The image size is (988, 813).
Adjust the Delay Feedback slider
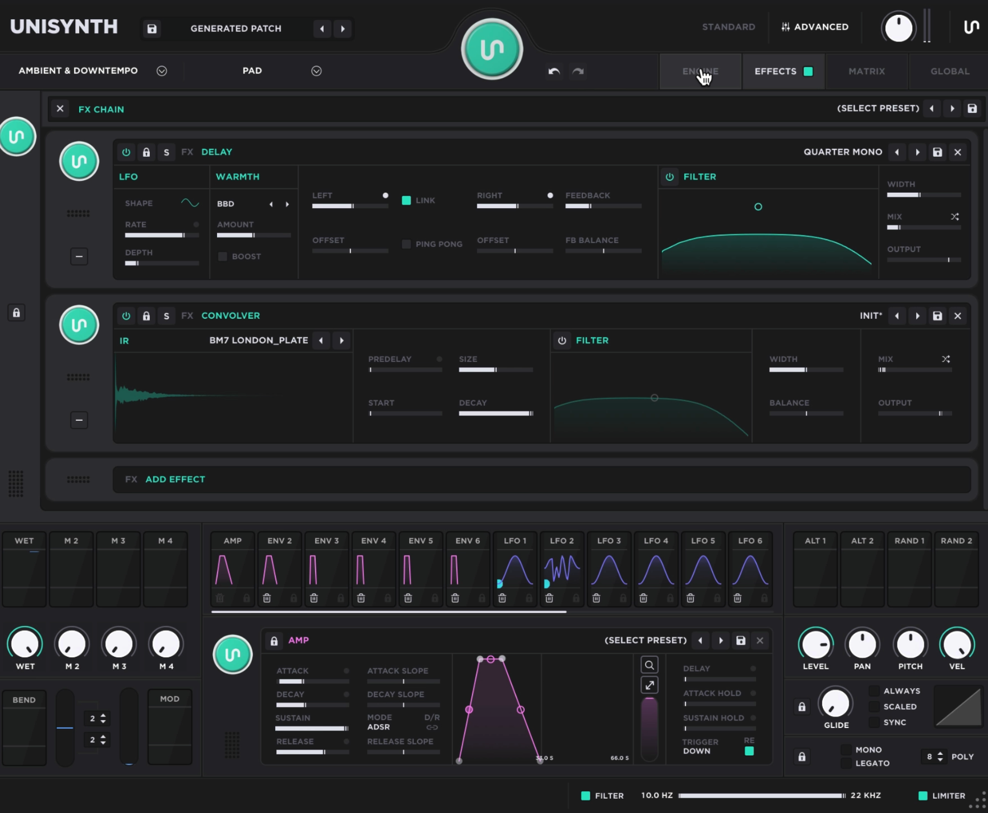pyautogui.click(x=603, y=206)
